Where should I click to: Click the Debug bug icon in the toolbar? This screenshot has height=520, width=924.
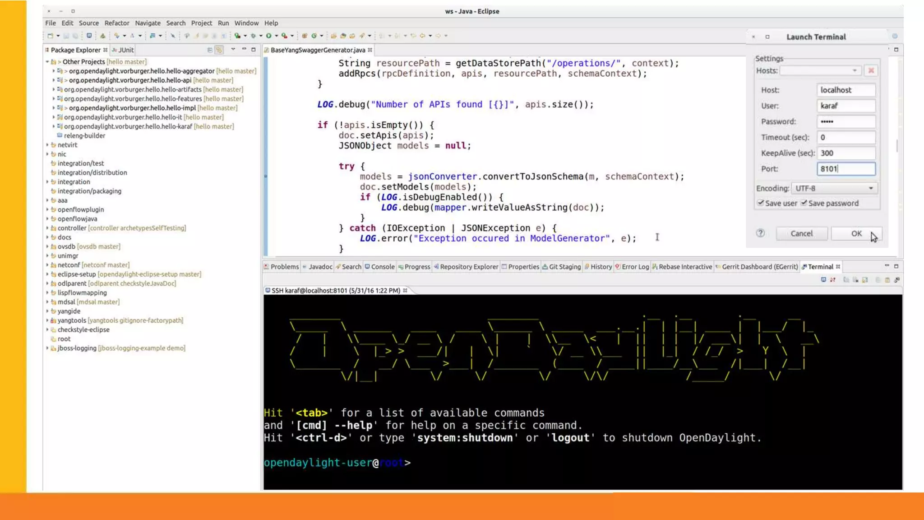tap(253, 36)
